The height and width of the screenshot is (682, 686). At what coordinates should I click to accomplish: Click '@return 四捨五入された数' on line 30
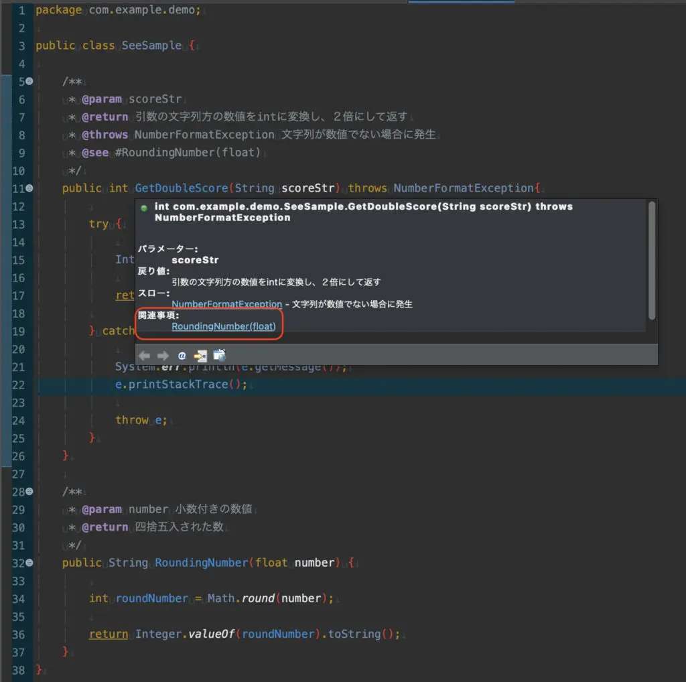(x=152, y=527)
